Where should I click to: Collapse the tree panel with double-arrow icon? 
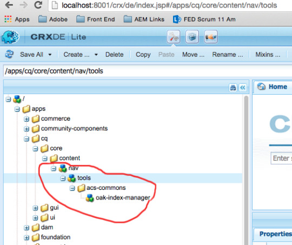click(243, 88)
